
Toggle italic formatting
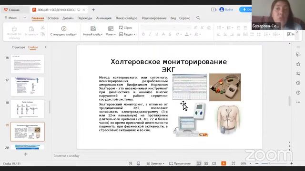pos(150,34)
